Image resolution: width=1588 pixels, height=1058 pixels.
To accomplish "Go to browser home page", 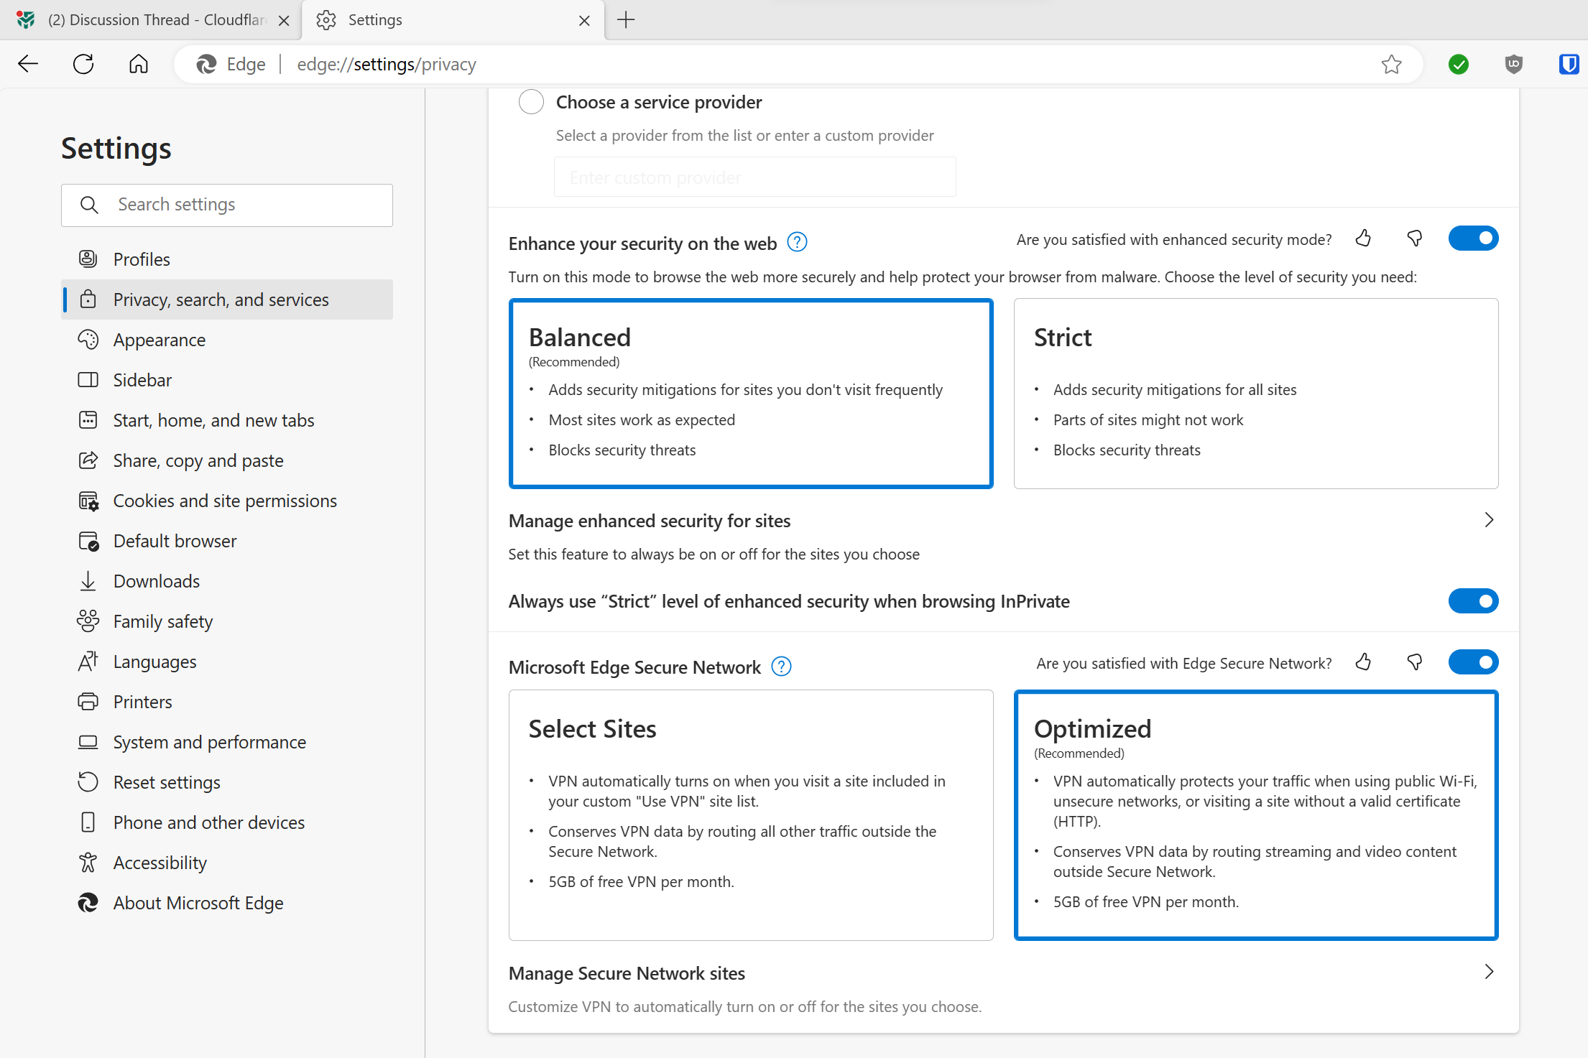I will point(139,65).
